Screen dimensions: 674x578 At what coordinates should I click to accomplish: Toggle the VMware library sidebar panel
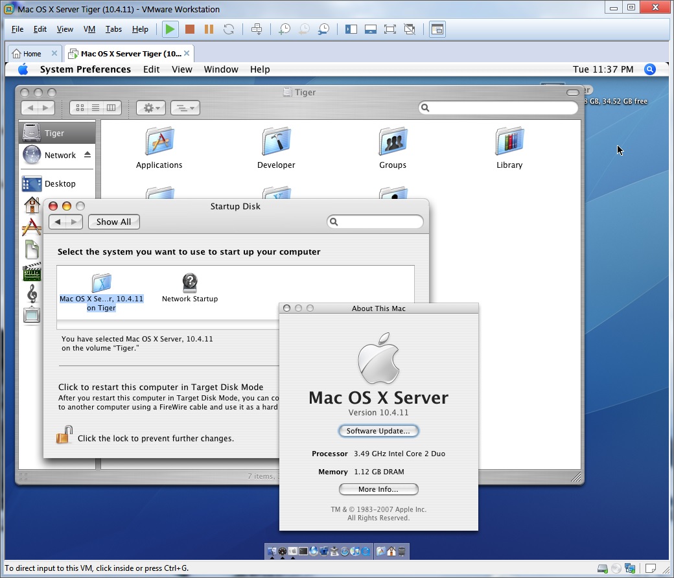[x=351, y=29]
